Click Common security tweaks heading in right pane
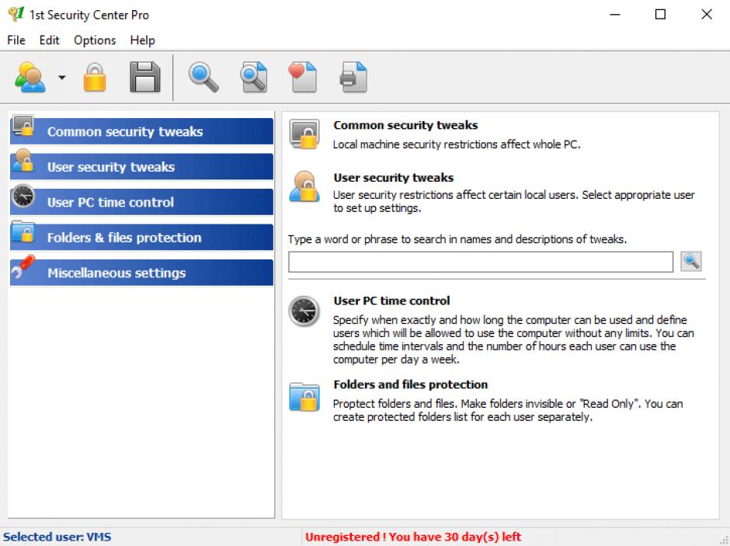Viewport: 730px width, 546px height. 405,125
